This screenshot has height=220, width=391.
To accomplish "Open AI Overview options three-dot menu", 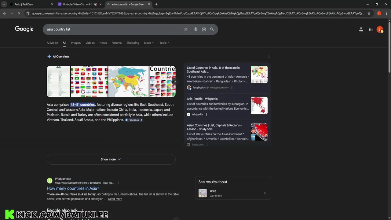I will [x=269, y=57].
